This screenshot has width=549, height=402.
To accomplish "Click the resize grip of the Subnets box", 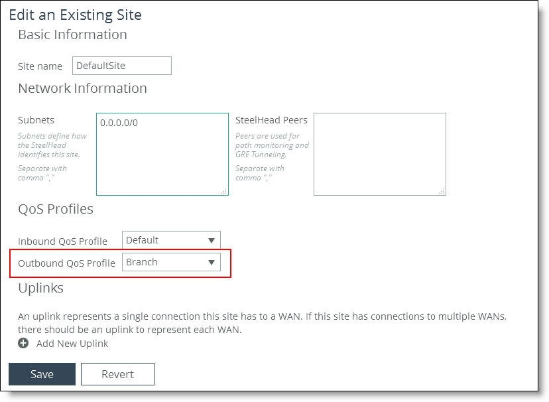I will [x=224, y=191].
